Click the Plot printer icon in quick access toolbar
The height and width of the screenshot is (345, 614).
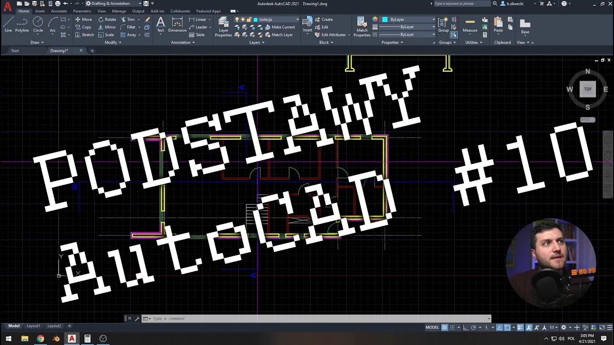tap(58, 3)
